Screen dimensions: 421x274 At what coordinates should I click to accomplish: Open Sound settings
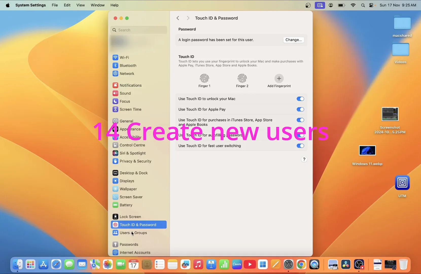pyautogui.click(x=138, y=93)
